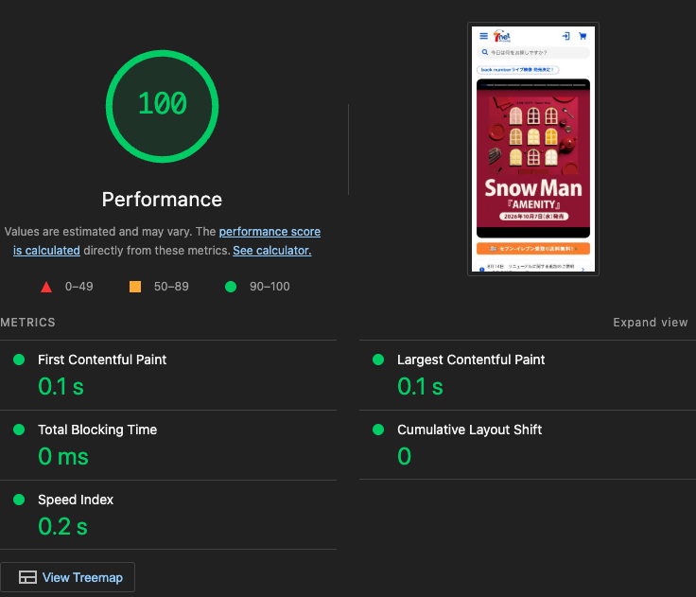Viewport: 696px width, 597px height.
Task: Click the page screenshot thumbnail
Action: 533,149
